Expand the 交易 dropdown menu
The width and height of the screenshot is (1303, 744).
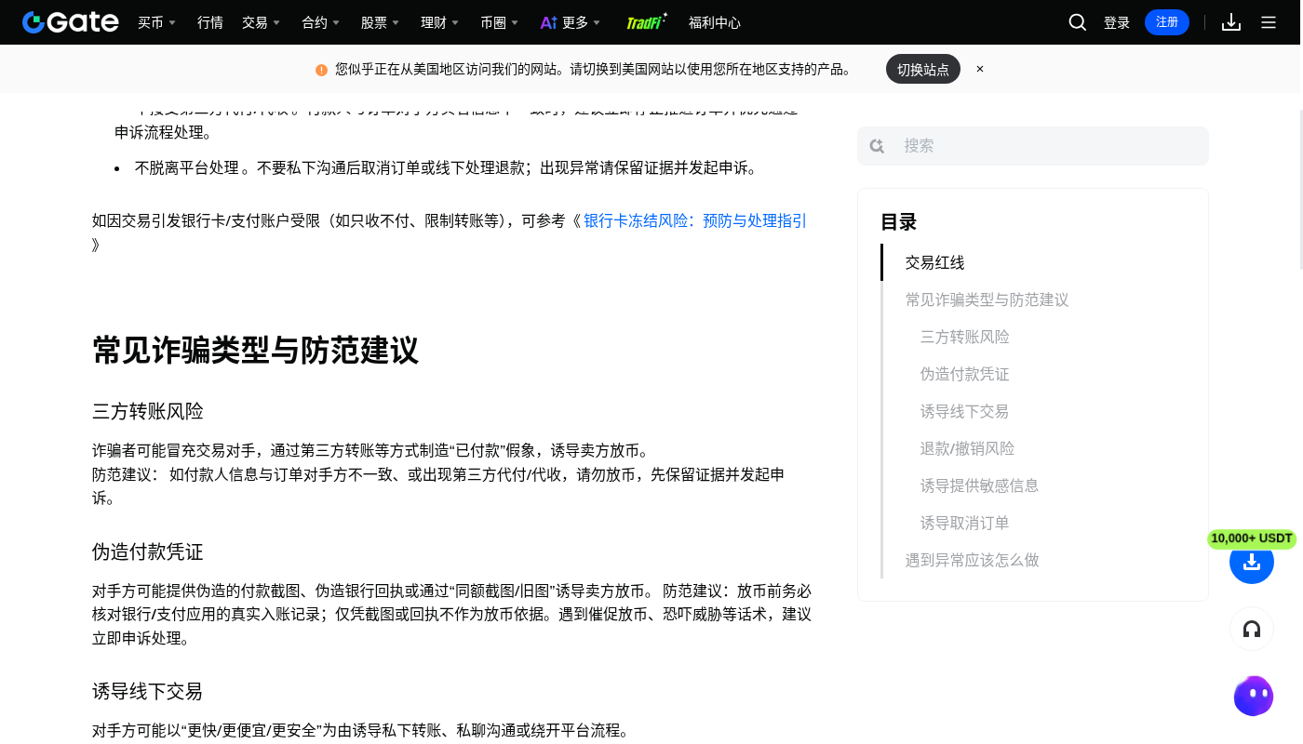coord(261,22)
